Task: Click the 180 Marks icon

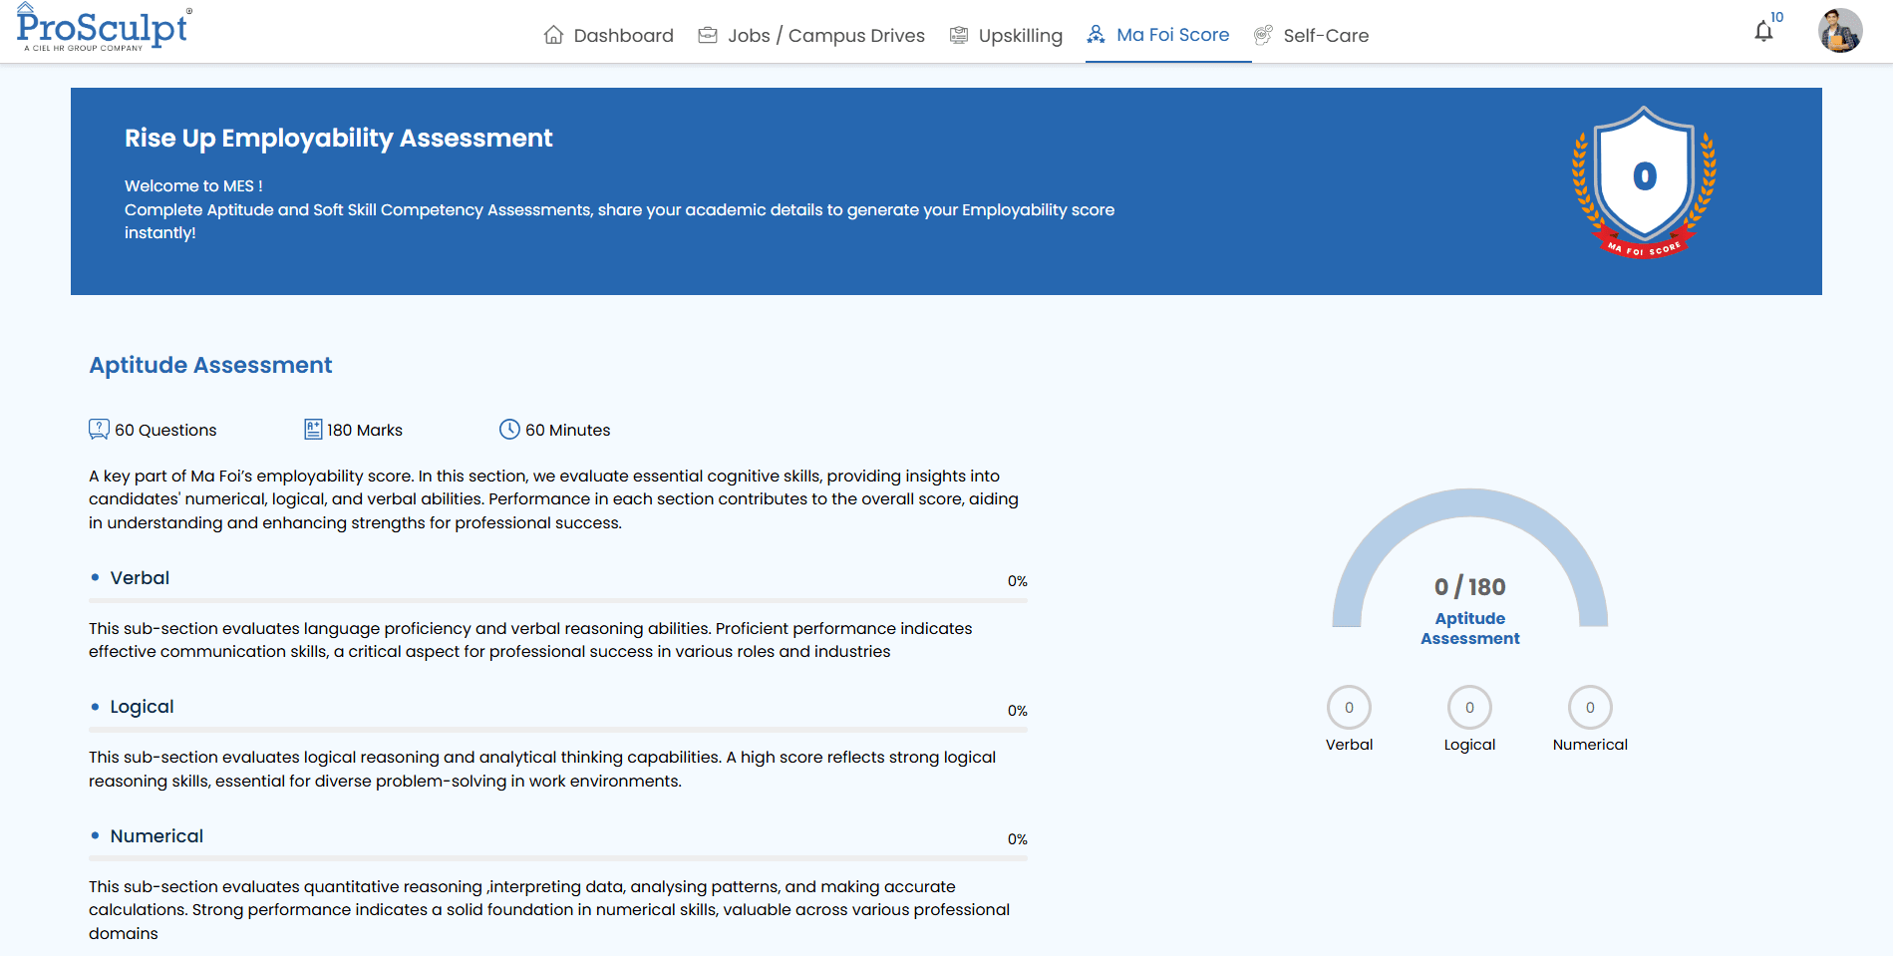Action: point(313,430)
